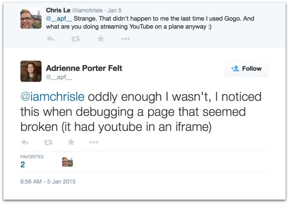
Task: Retweet Adrienne Porter Felt's tweet
Action: [x=48, y=142]
